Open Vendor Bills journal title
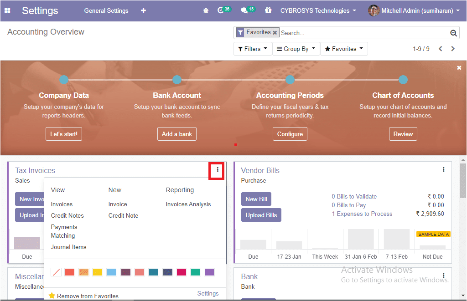The width and height of the screenshot is (467, 301). click(x=260, y=170)
